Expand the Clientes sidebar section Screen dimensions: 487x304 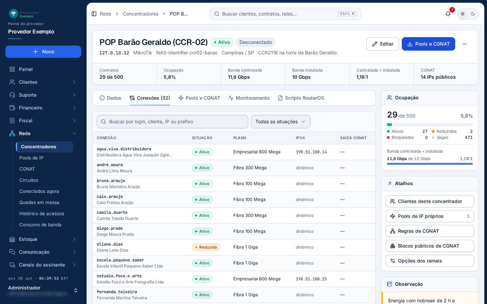[43, 82]
